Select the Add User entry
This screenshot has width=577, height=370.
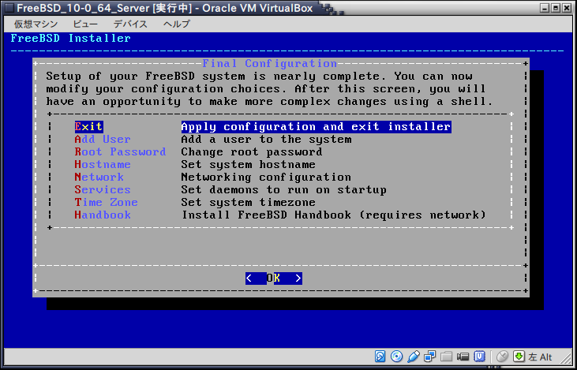click(x=102, y=139)
